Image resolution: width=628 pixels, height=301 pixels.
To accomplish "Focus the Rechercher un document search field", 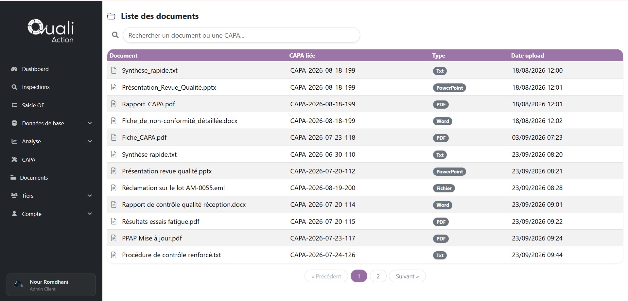I will (x=241, y=35).
